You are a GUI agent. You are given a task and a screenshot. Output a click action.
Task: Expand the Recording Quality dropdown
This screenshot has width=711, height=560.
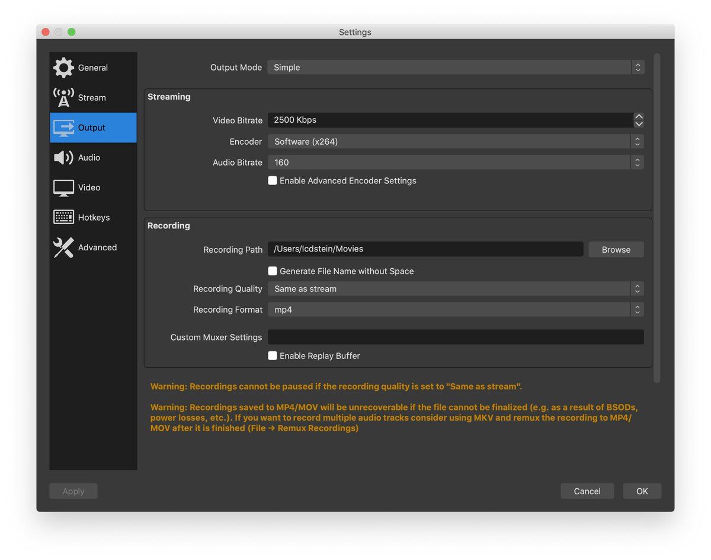pos(455,289)
